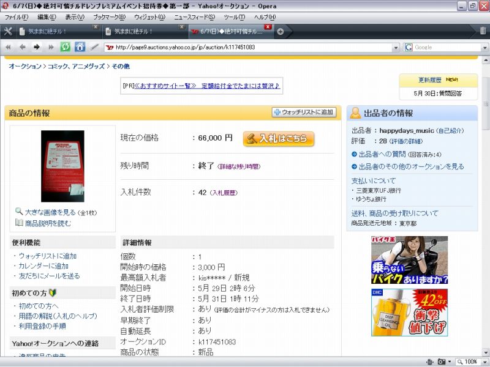Open the home page icon

tap(80, 47)
